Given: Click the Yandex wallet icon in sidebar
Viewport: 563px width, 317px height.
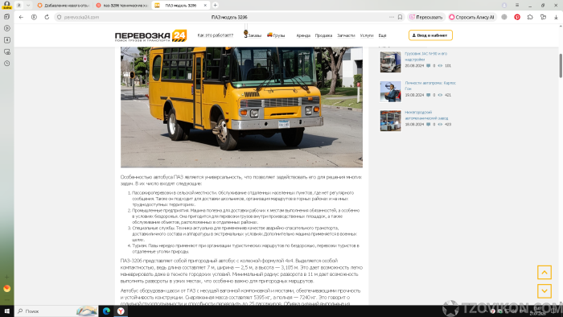Looking at the screenshot, I should pos(6,288).
